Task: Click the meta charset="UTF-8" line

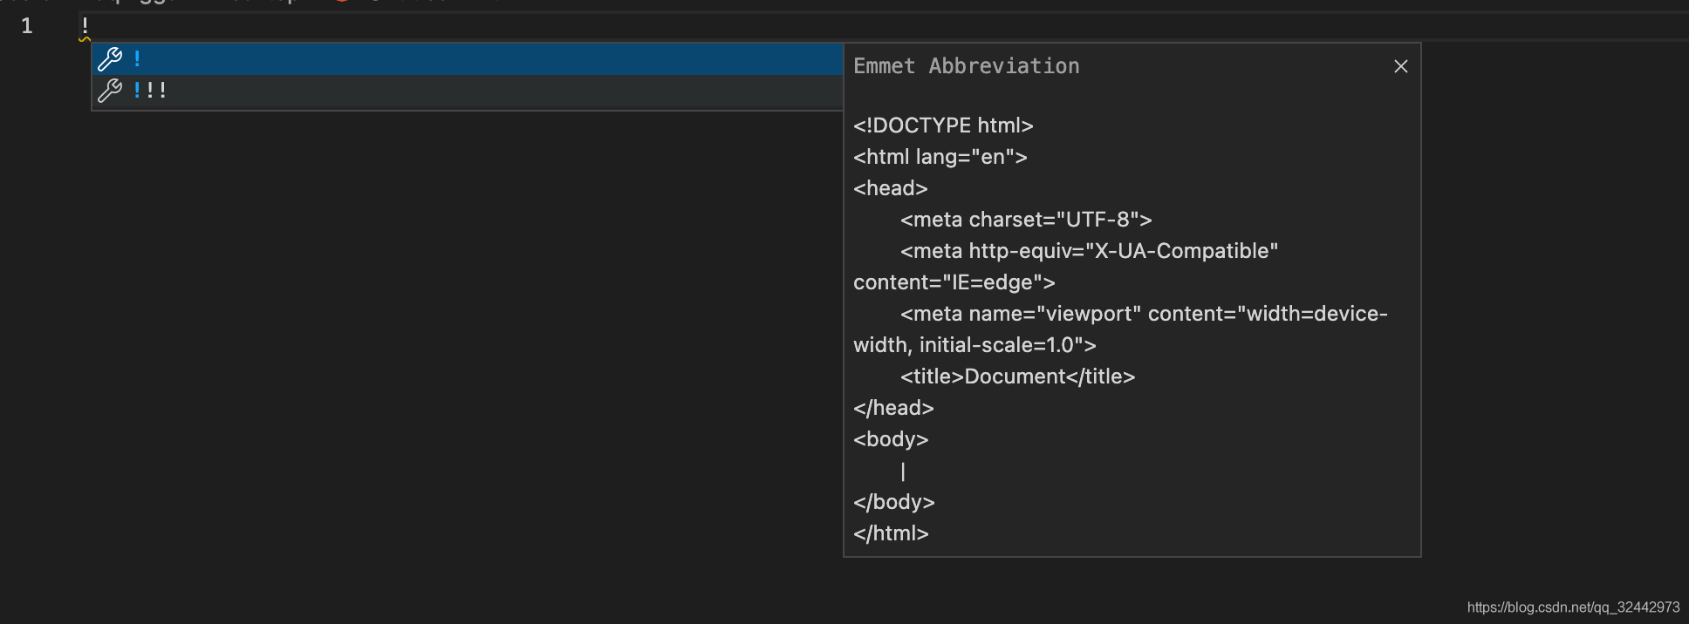Action: (1026, 220)
